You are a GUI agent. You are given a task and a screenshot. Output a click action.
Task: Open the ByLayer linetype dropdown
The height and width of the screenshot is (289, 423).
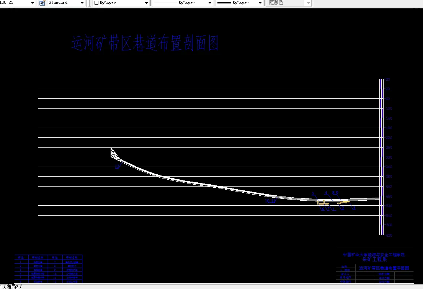(x=210, y=3)
